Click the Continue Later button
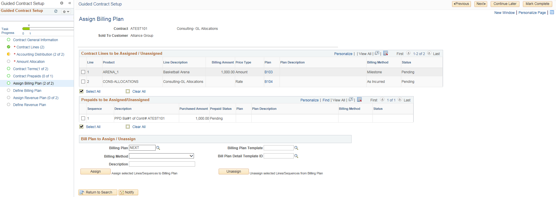The image size is (556, 197). tap(505, 4)
